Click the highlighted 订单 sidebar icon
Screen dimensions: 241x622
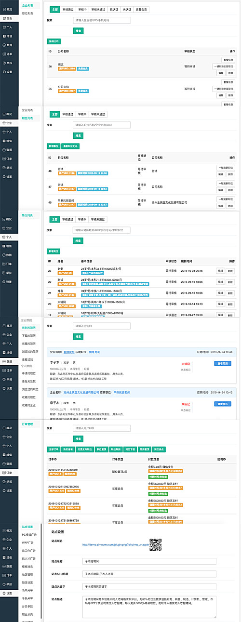coord(4,473)
